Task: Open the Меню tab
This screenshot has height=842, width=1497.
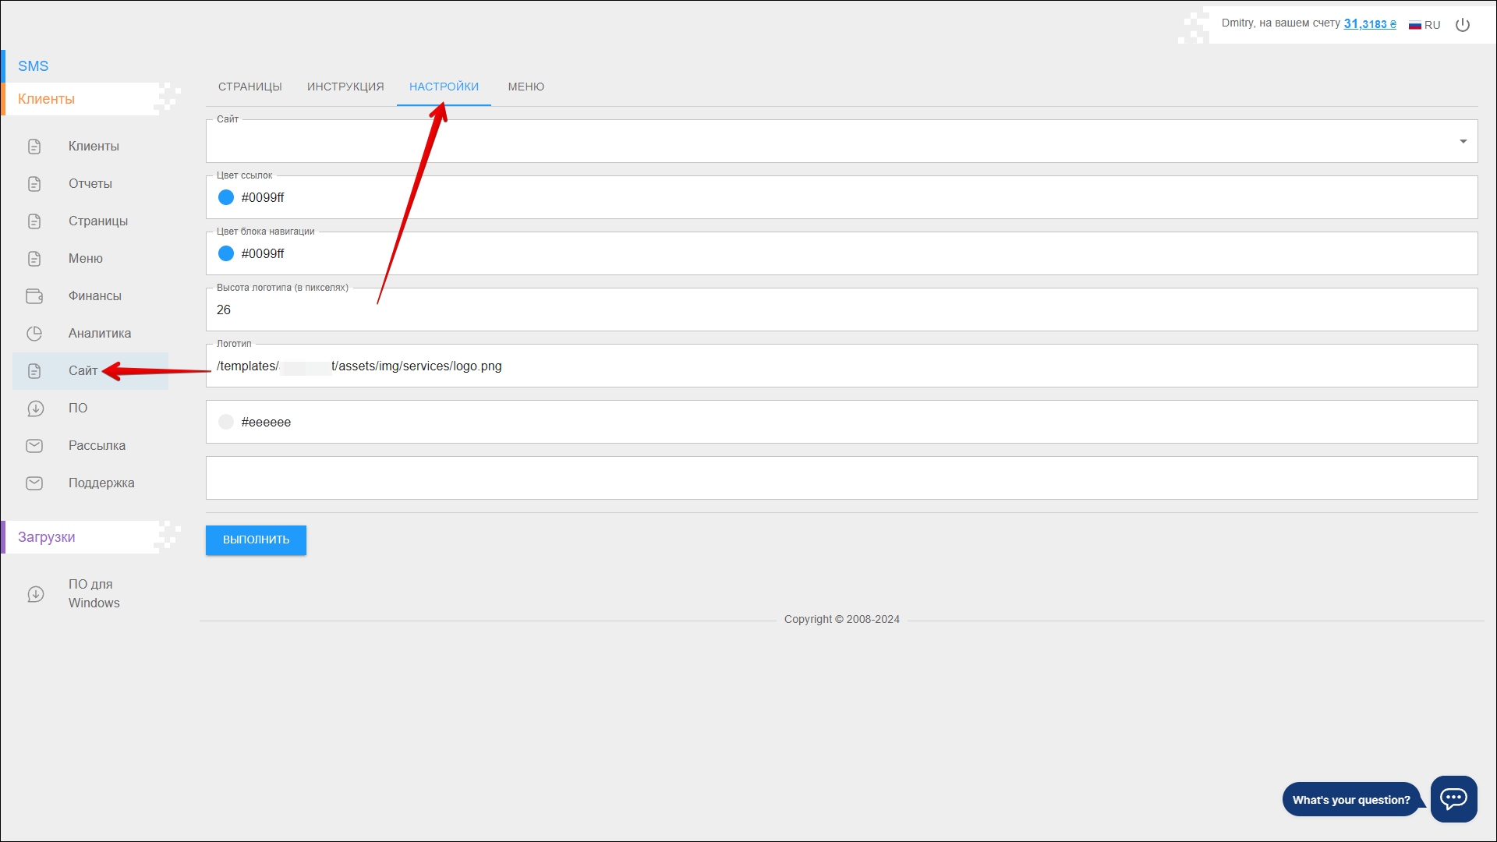Action: 526,87
